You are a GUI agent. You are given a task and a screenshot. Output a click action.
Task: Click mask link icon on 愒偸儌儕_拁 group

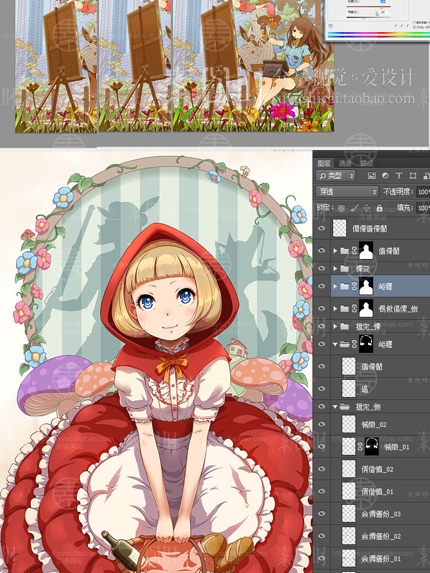[354, 308]
